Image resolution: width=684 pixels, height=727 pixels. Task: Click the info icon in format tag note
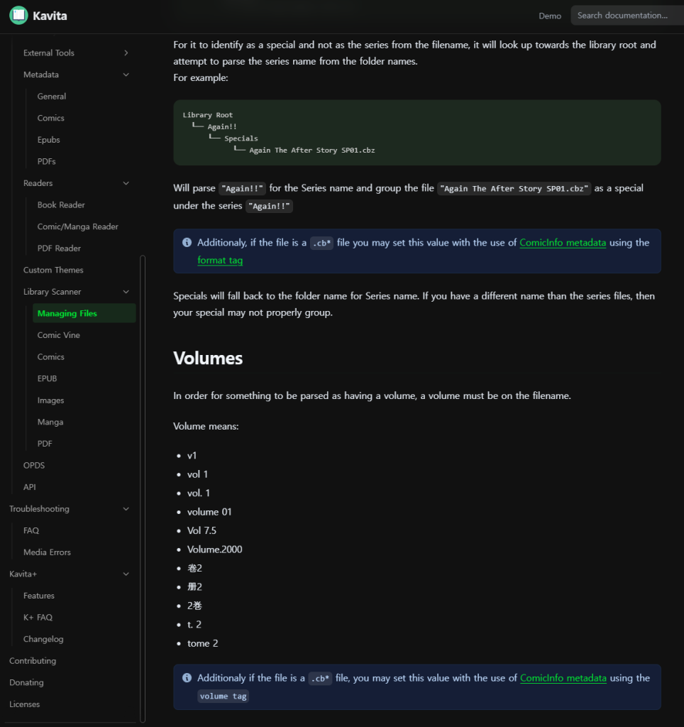point(187,243)
